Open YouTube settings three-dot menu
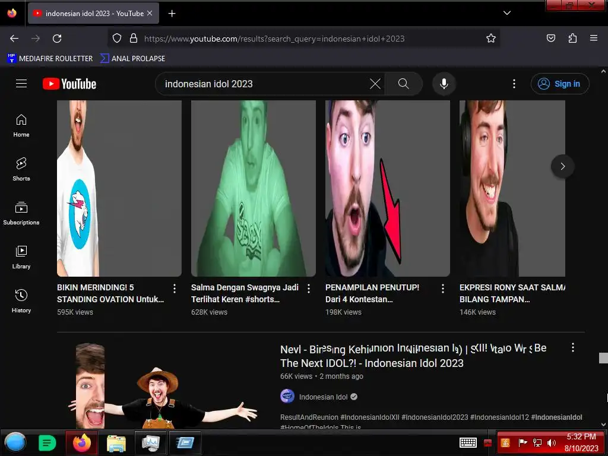This screenshot has width=608, height=456. coord(514,84)
